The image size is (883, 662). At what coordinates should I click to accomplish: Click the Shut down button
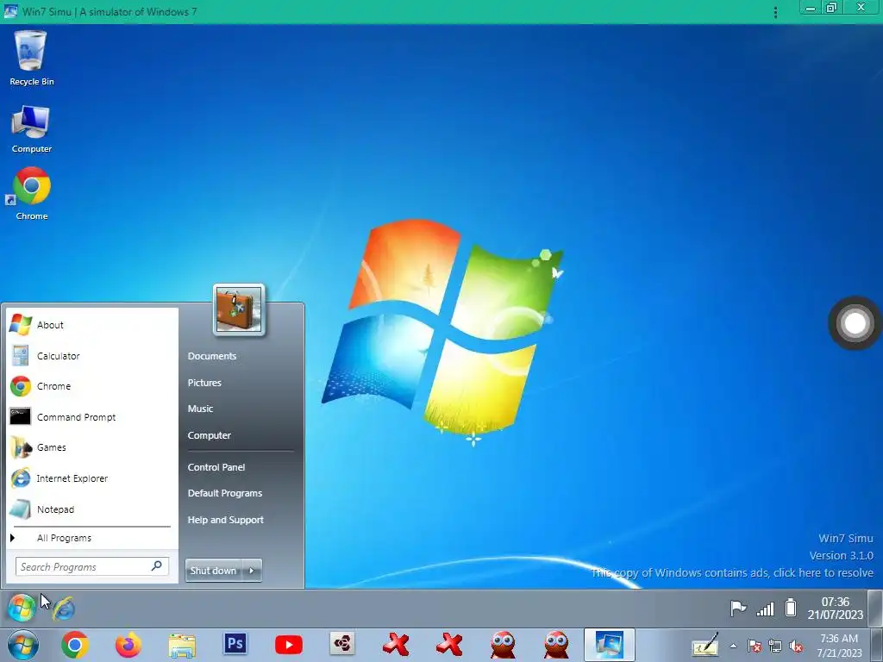click(x=213, y=571)
